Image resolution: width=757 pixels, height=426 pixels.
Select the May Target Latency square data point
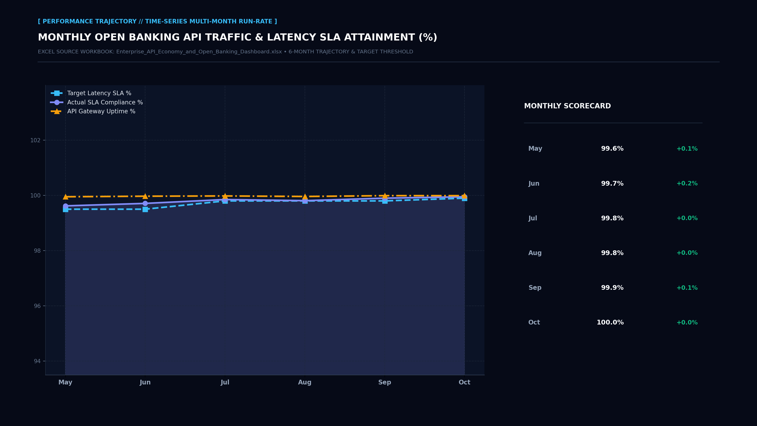65,209
